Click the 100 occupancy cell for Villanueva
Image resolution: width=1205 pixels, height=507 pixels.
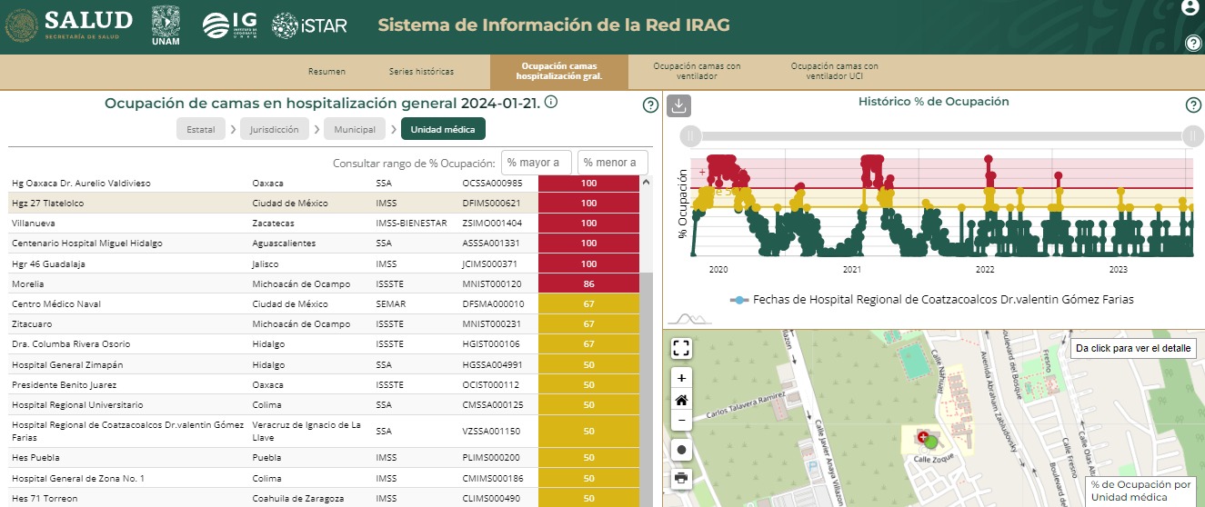588,223
